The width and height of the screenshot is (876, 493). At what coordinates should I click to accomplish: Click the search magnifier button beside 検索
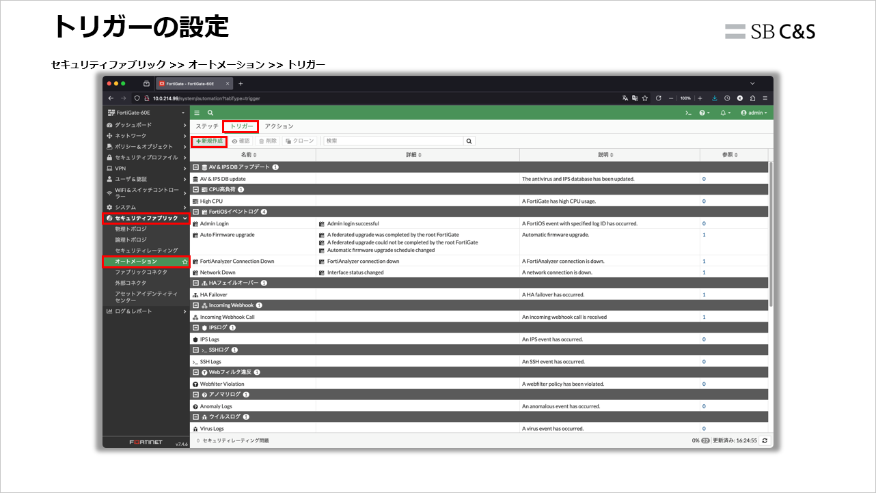(x=469, y=141)
